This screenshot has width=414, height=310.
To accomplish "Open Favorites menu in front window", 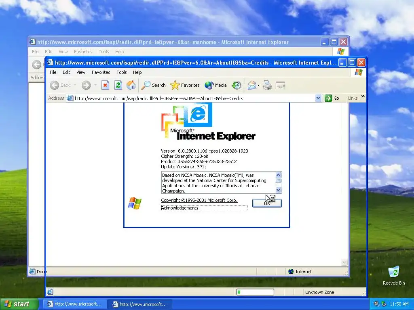I will 101,72.
